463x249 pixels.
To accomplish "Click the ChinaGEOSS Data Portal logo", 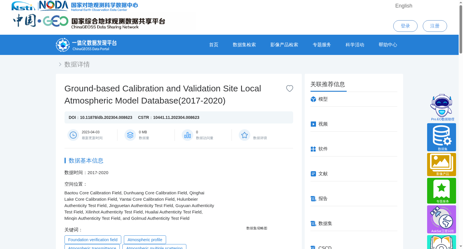I will click(x=86, y=45).
